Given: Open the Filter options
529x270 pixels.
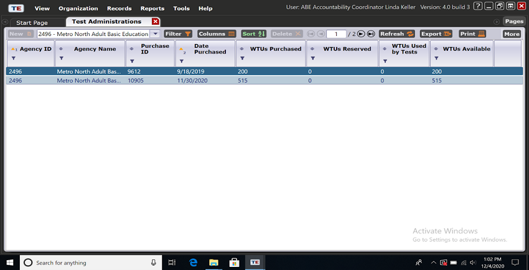Looking at the screenshot, I should [x=178, y=34].
